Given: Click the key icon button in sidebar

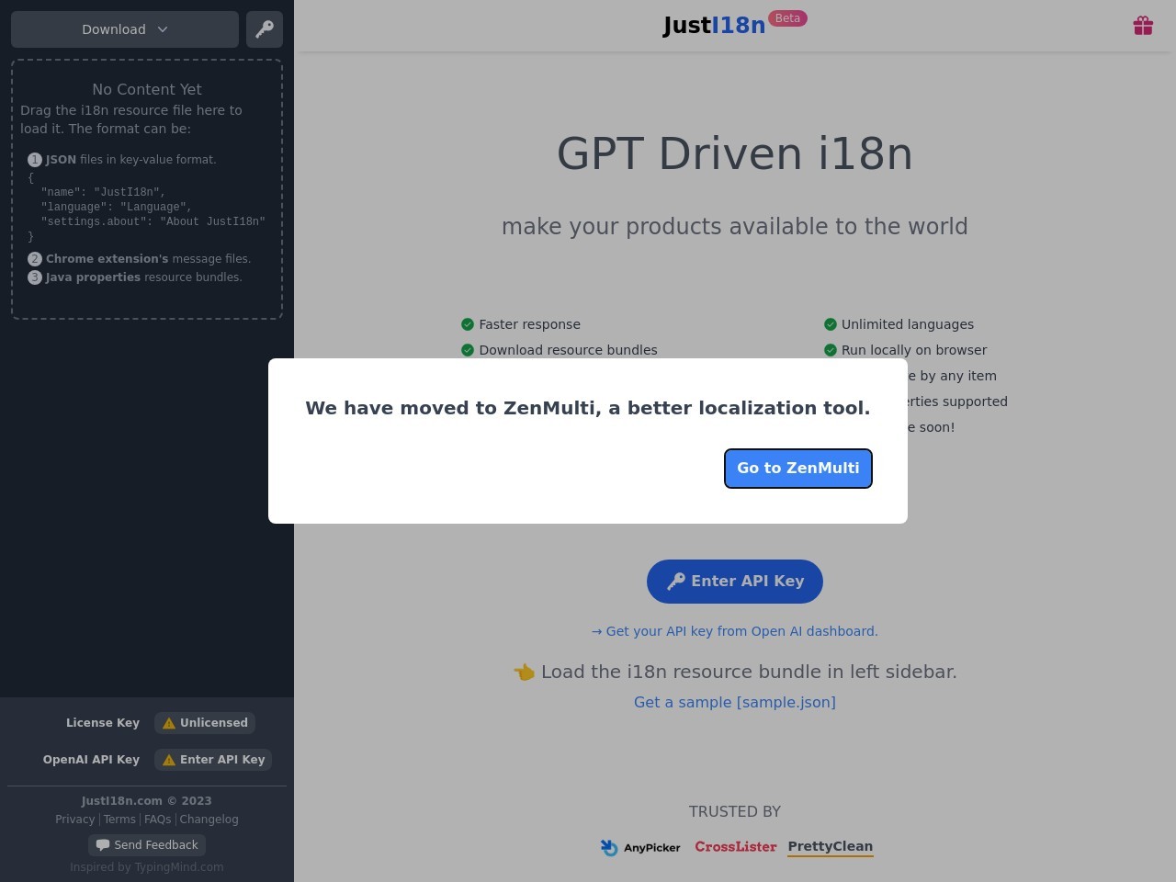Looking at the screenshot, I should [x=265, y=29].
